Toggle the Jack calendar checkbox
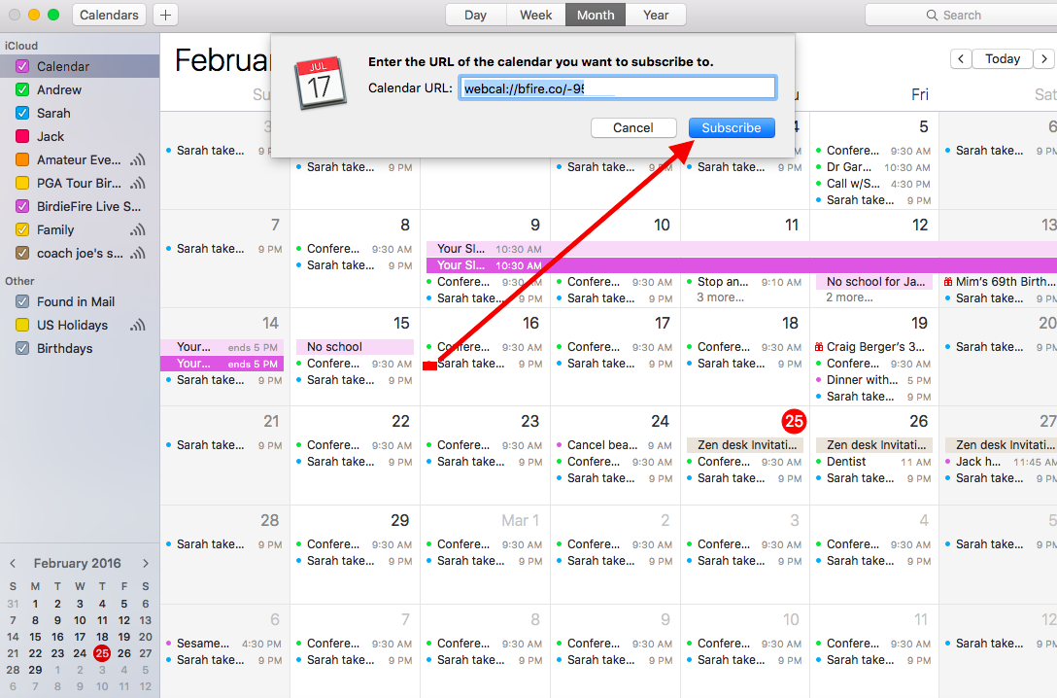 [22, 136]
